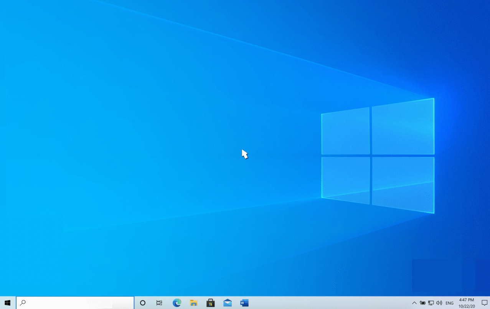Viewport: 490px width, 309px height.
Task: Open the network status icon
Action: click(x=431, y=303)
